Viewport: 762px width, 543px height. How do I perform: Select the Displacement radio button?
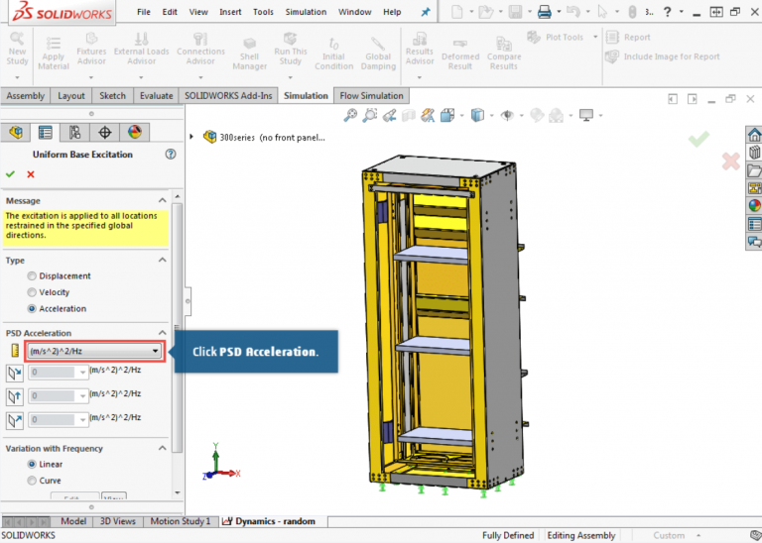click(33, 276)
